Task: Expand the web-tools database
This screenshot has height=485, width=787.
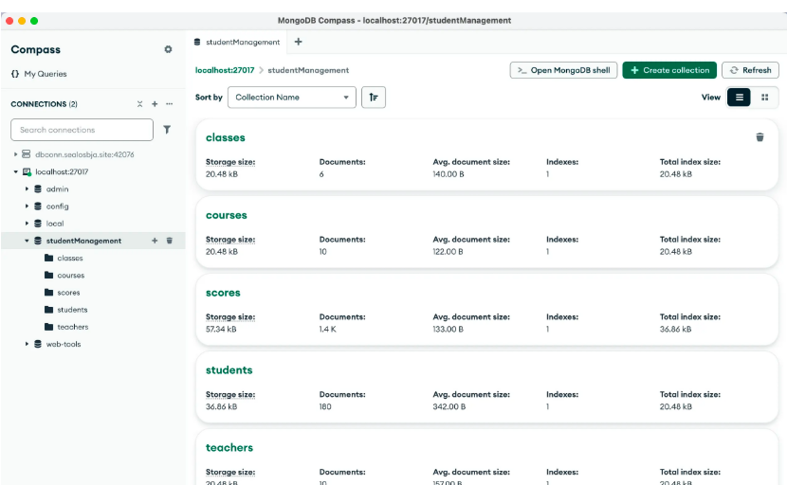Action: [27, 344]
